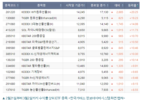Viewport: 142px width, 101px height.
Task: Click stock code 130680
Action: pyautogui.click(x=10, y=18)
